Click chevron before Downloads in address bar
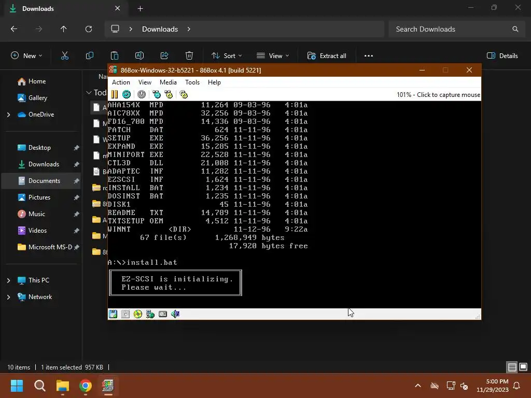 point(131,29)
